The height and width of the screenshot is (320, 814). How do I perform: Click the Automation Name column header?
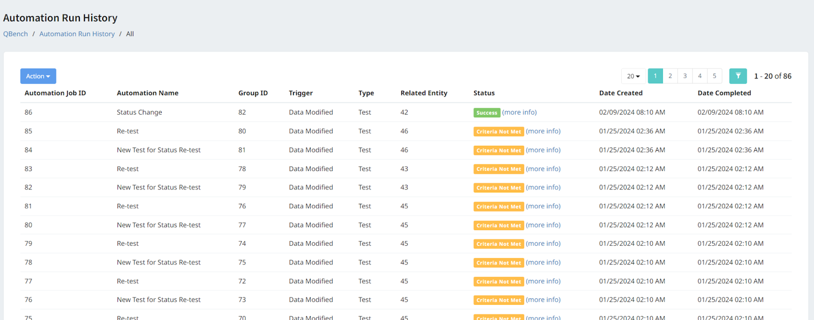(148, 93)
